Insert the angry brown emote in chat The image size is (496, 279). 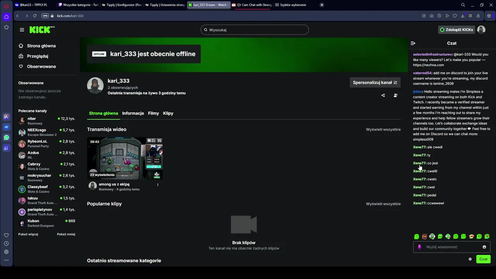pos(424,236)
